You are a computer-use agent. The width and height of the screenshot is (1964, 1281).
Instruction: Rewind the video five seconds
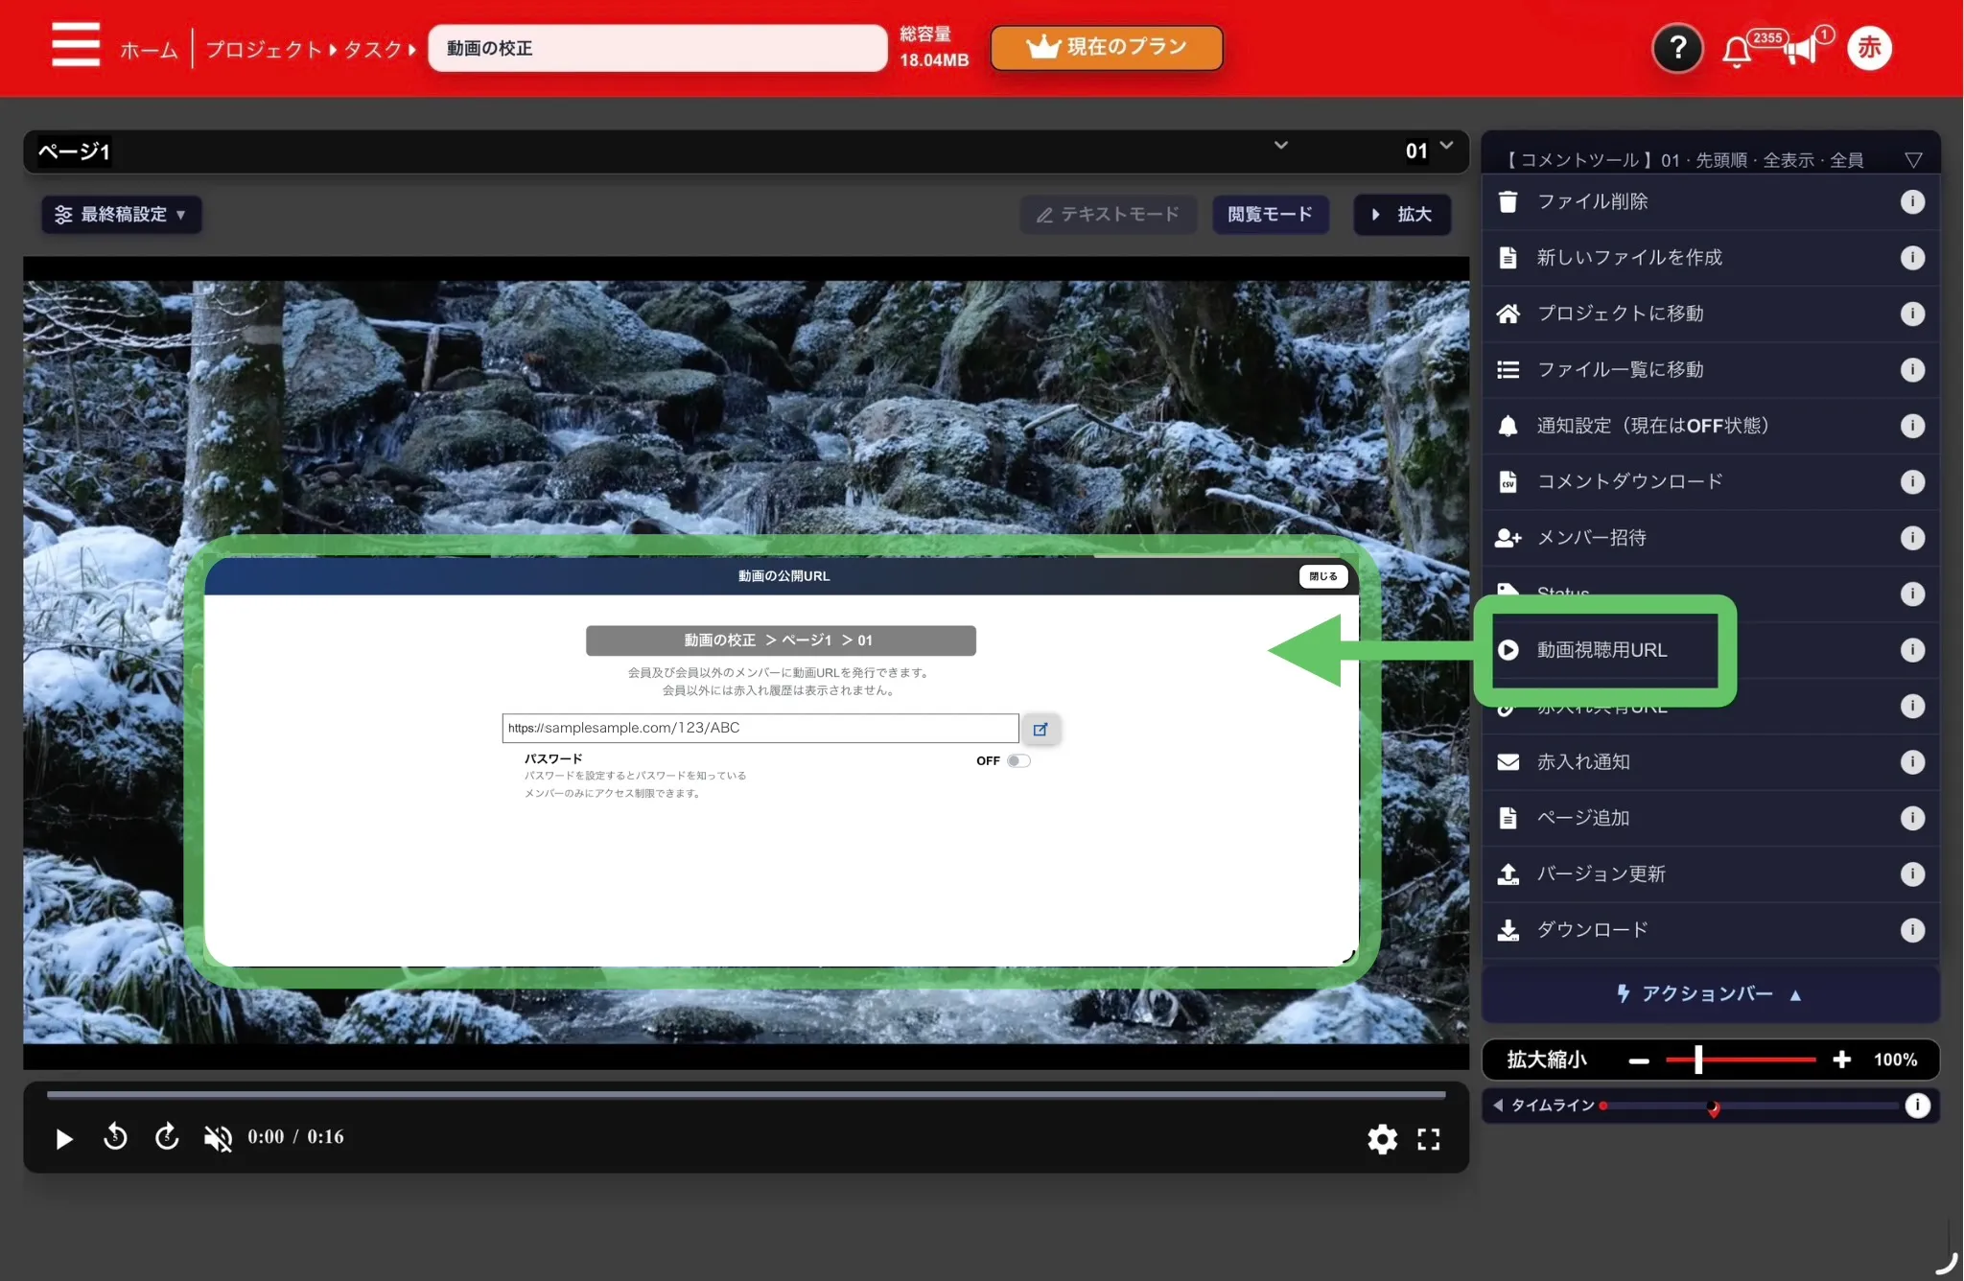[x=115, y=1137]
